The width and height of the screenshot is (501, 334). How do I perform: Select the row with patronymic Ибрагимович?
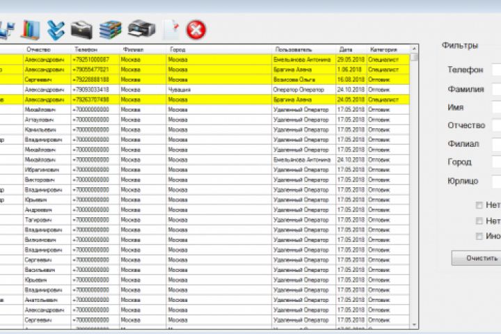tap(205, 170)
